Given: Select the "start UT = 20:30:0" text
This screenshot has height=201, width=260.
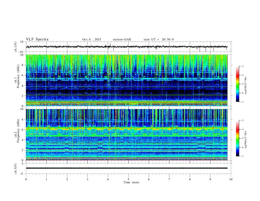Looking at the screenshot, I should (159, 39).
